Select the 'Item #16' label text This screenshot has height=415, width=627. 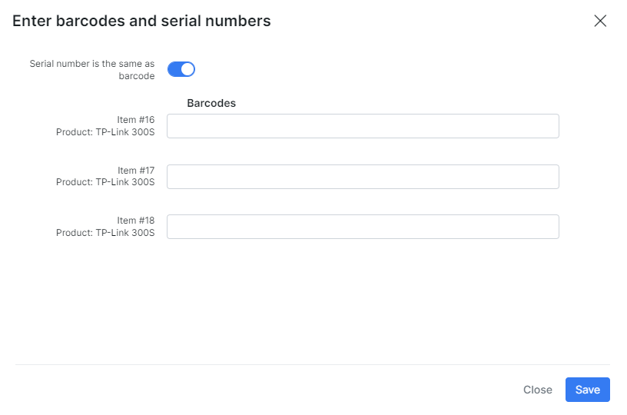pos(135,120)
